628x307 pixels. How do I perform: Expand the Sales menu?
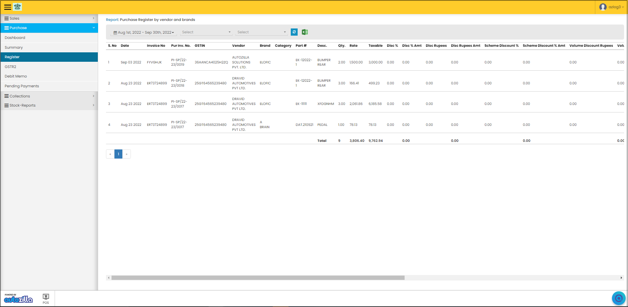click(49, 18)
